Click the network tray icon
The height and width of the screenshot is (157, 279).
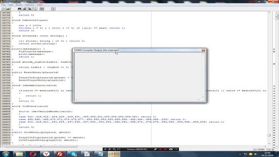tap(245, 154)
